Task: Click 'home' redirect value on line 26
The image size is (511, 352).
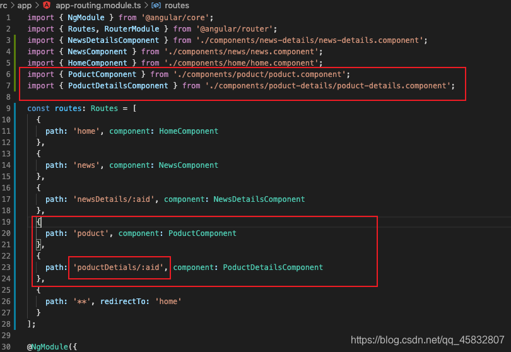Action: coord(168,302)
